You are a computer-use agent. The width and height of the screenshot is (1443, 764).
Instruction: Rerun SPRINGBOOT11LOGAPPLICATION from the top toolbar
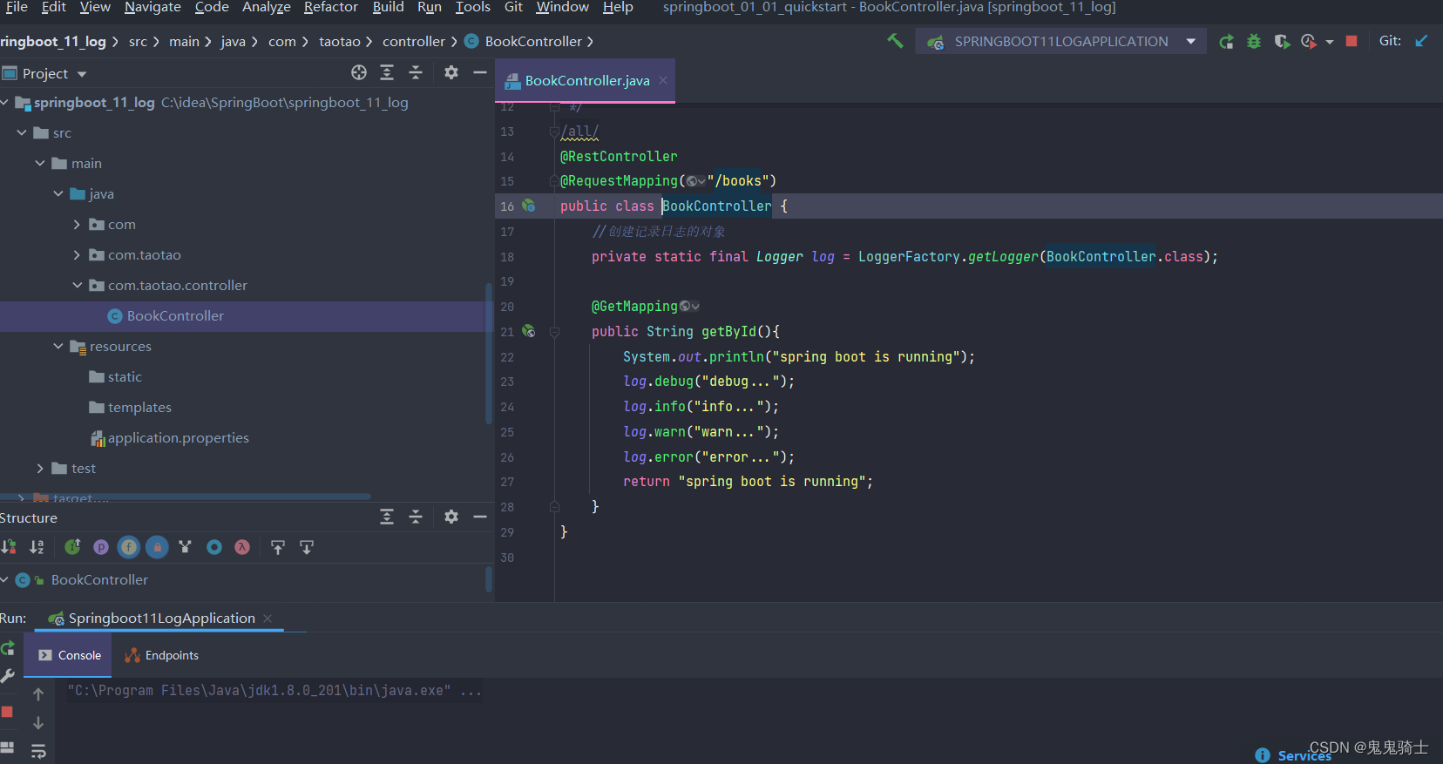tap(1226, 41)
